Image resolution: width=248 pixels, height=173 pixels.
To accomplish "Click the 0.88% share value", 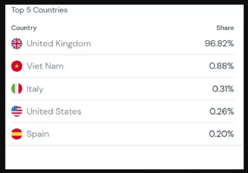I will [x=222, y=66].
